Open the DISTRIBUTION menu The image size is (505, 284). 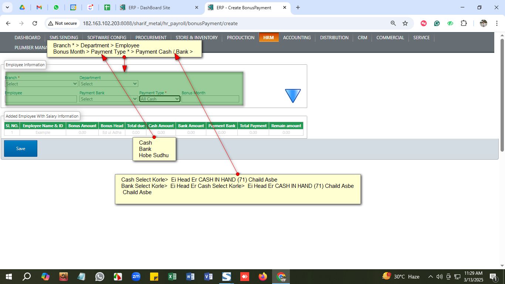click(x=334, y=37)
